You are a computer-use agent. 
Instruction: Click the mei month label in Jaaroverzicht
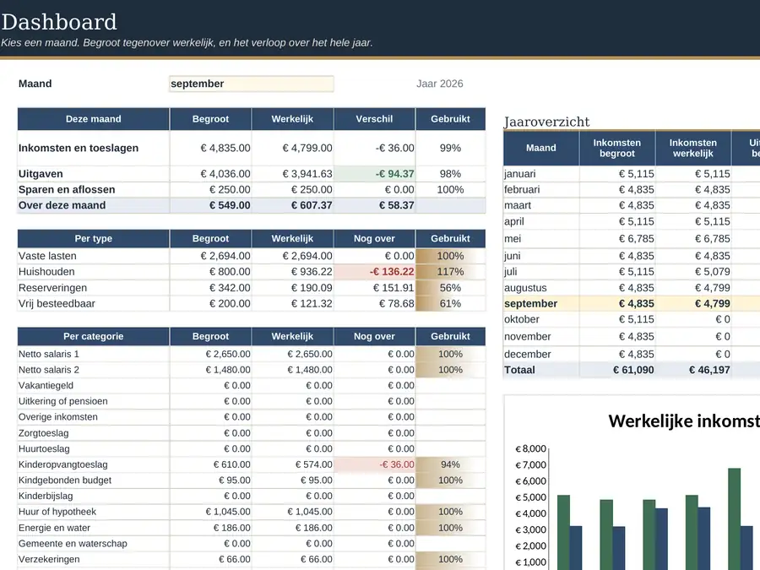pos(513,239)
